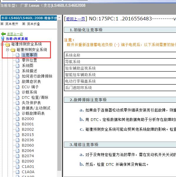Click the page icon beside B2036
Viewport: 176px width, 177px height.
click(x=18, y=140)
